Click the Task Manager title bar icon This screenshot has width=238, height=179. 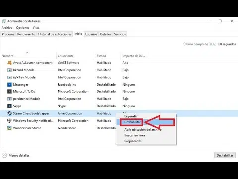point(4,21)
